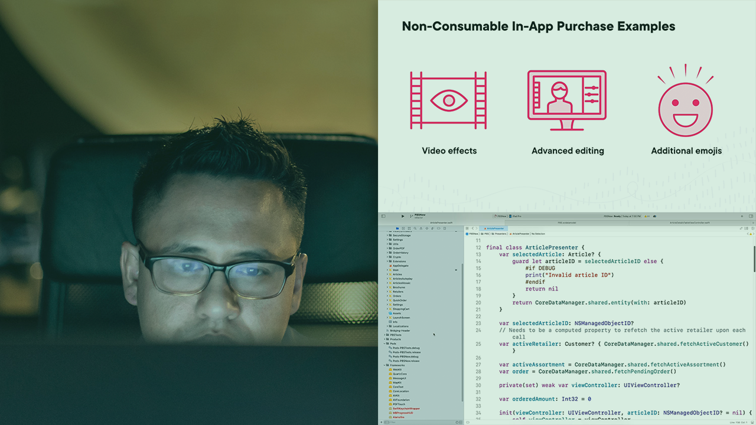Viewport: 756px width, 425px height.
Task: Toggle the navigator sidebar button
Action: click(x=383, y=216)
